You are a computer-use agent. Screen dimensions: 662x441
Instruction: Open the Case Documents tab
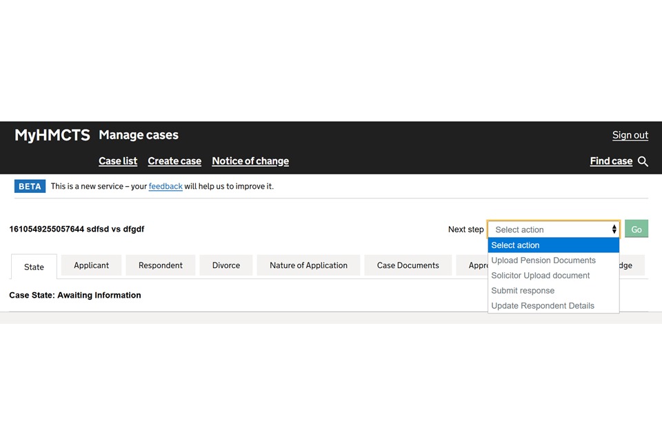(x=408, y=265)
